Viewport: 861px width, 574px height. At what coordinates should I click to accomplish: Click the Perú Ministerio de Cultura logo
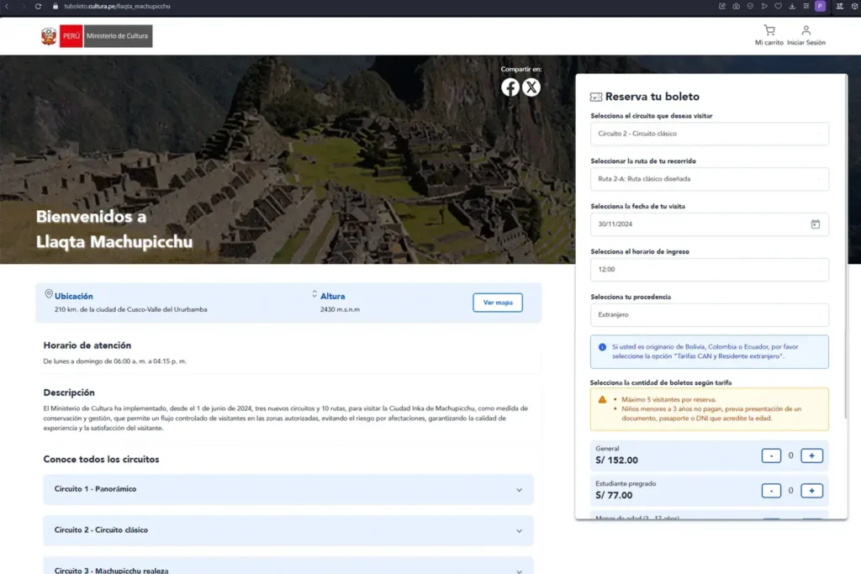96,36
